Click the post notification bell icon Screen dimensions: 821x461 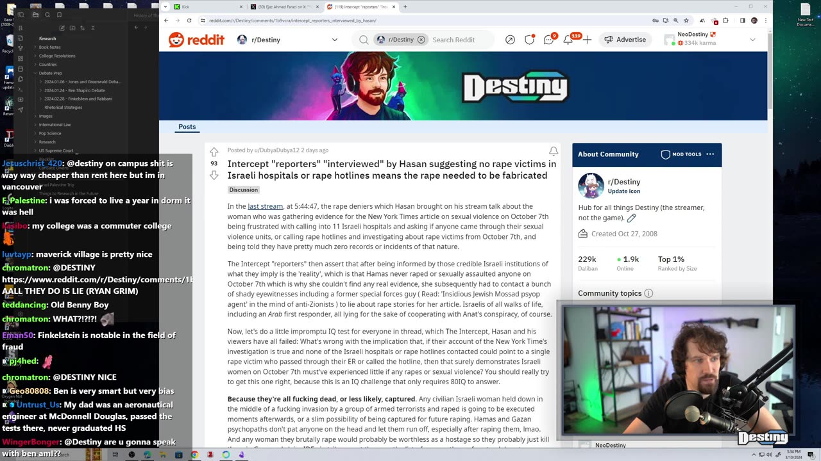(x=553, y=152)
